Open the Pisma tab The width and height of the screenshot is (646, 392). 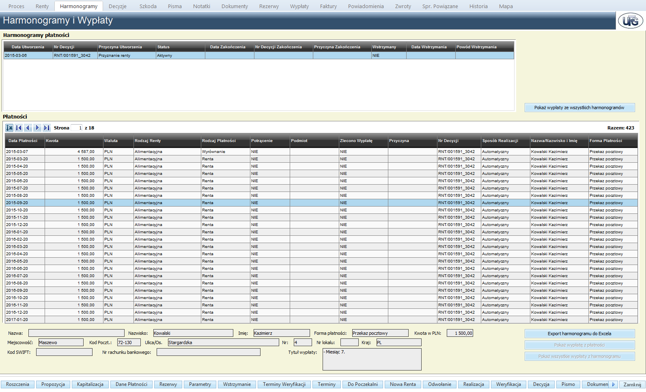click(x=175, y=6)
